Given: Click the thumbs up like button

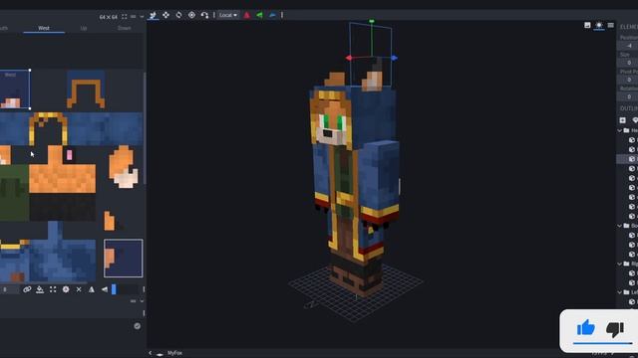Looking at the screenshot, I should pos(586,327).
